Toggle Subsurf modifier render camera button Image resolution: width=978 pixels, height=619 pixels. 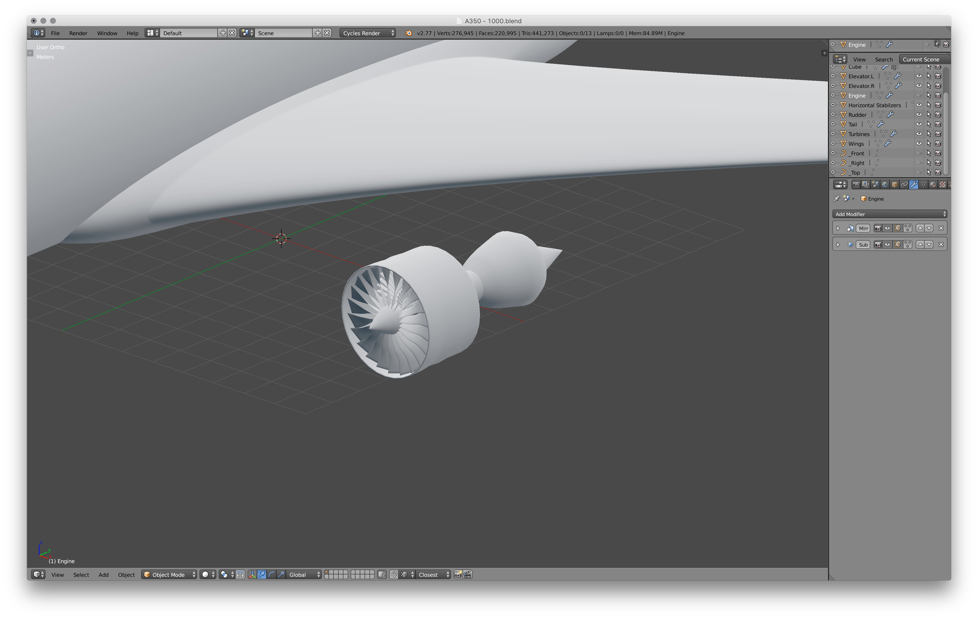[878, 245]
